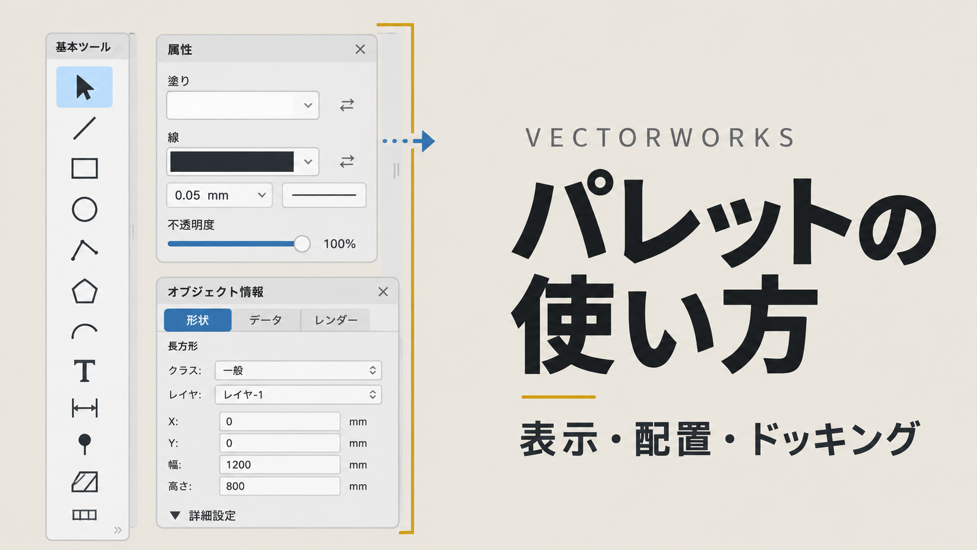The image size is (977, 550).
Task: Click the black 線 color swatch
Action: [x=232, y=162]
